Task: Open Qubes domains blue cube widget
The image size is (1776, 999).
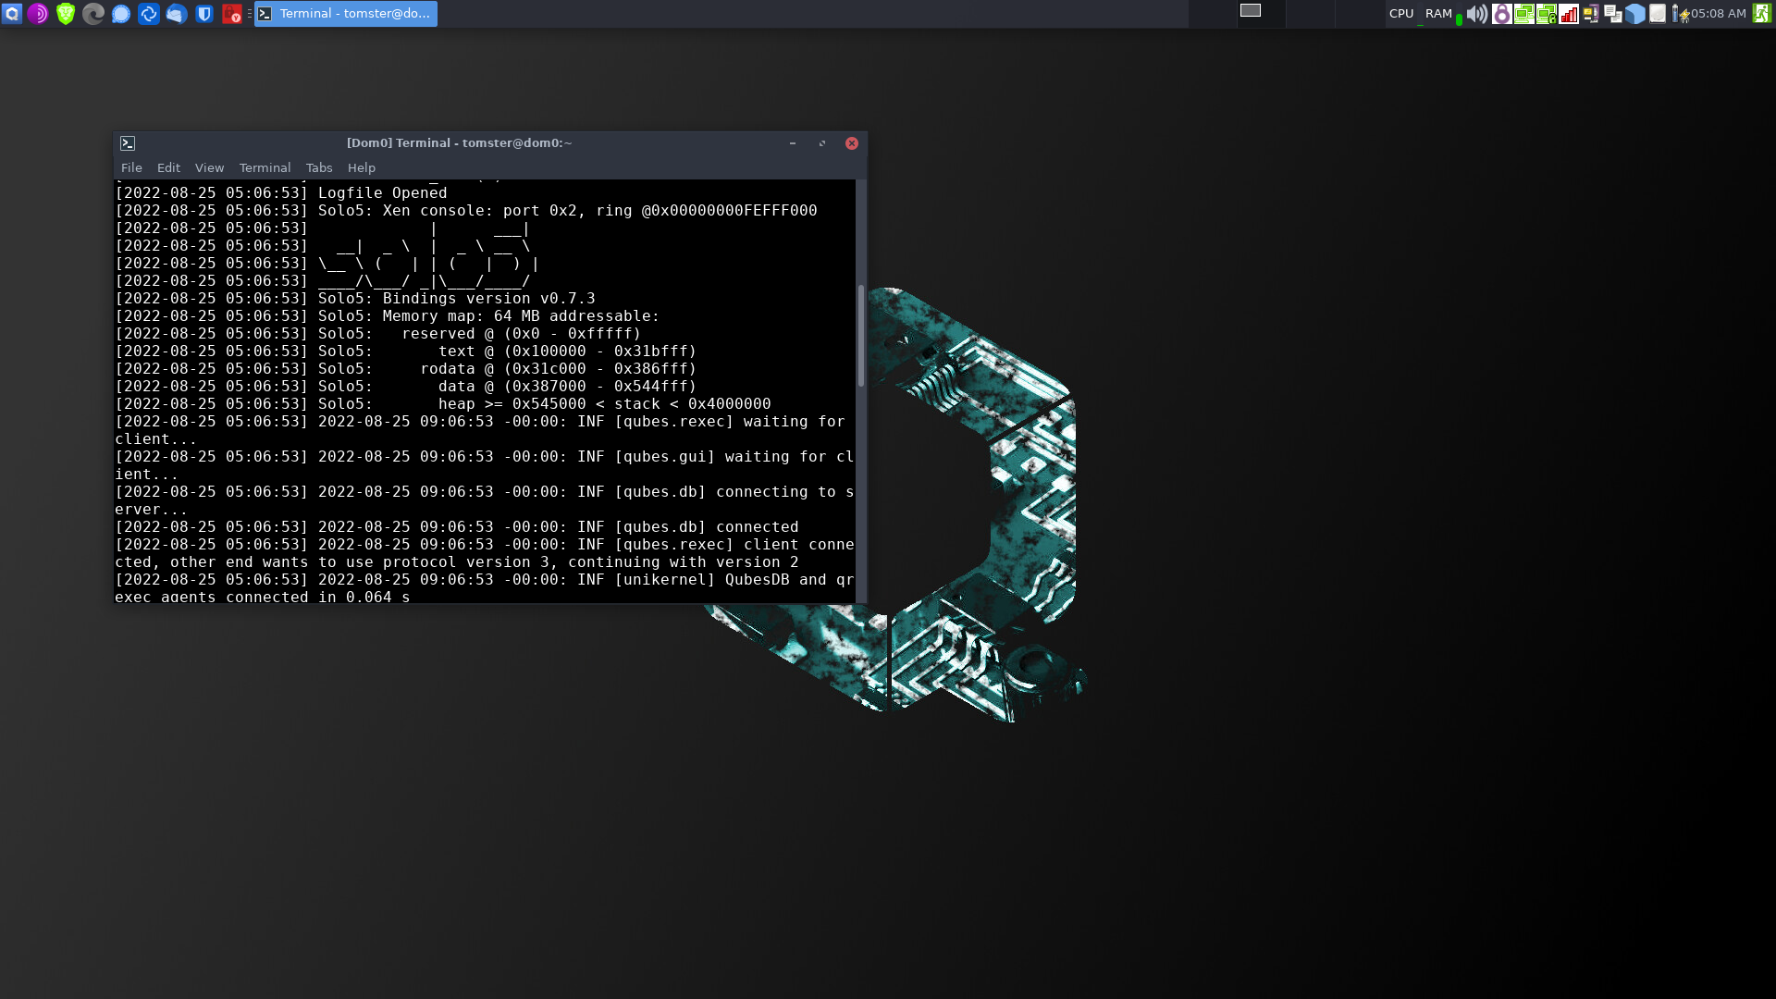Action: (x=1635, y=14)
